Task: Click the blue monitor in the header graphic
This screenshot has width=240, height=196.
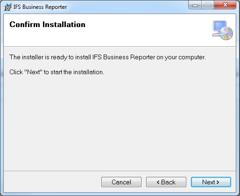Action: pyautogui.click(x=219, y=26)
